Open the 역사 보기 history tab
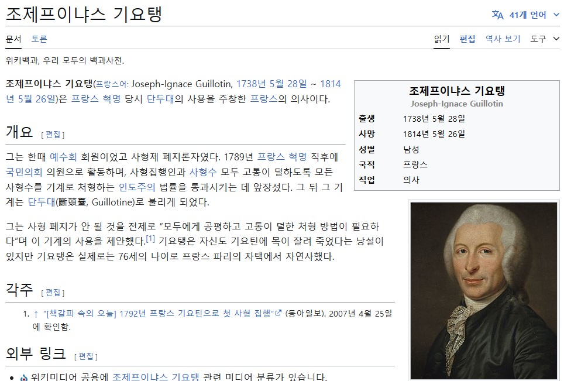 [503, 39]
